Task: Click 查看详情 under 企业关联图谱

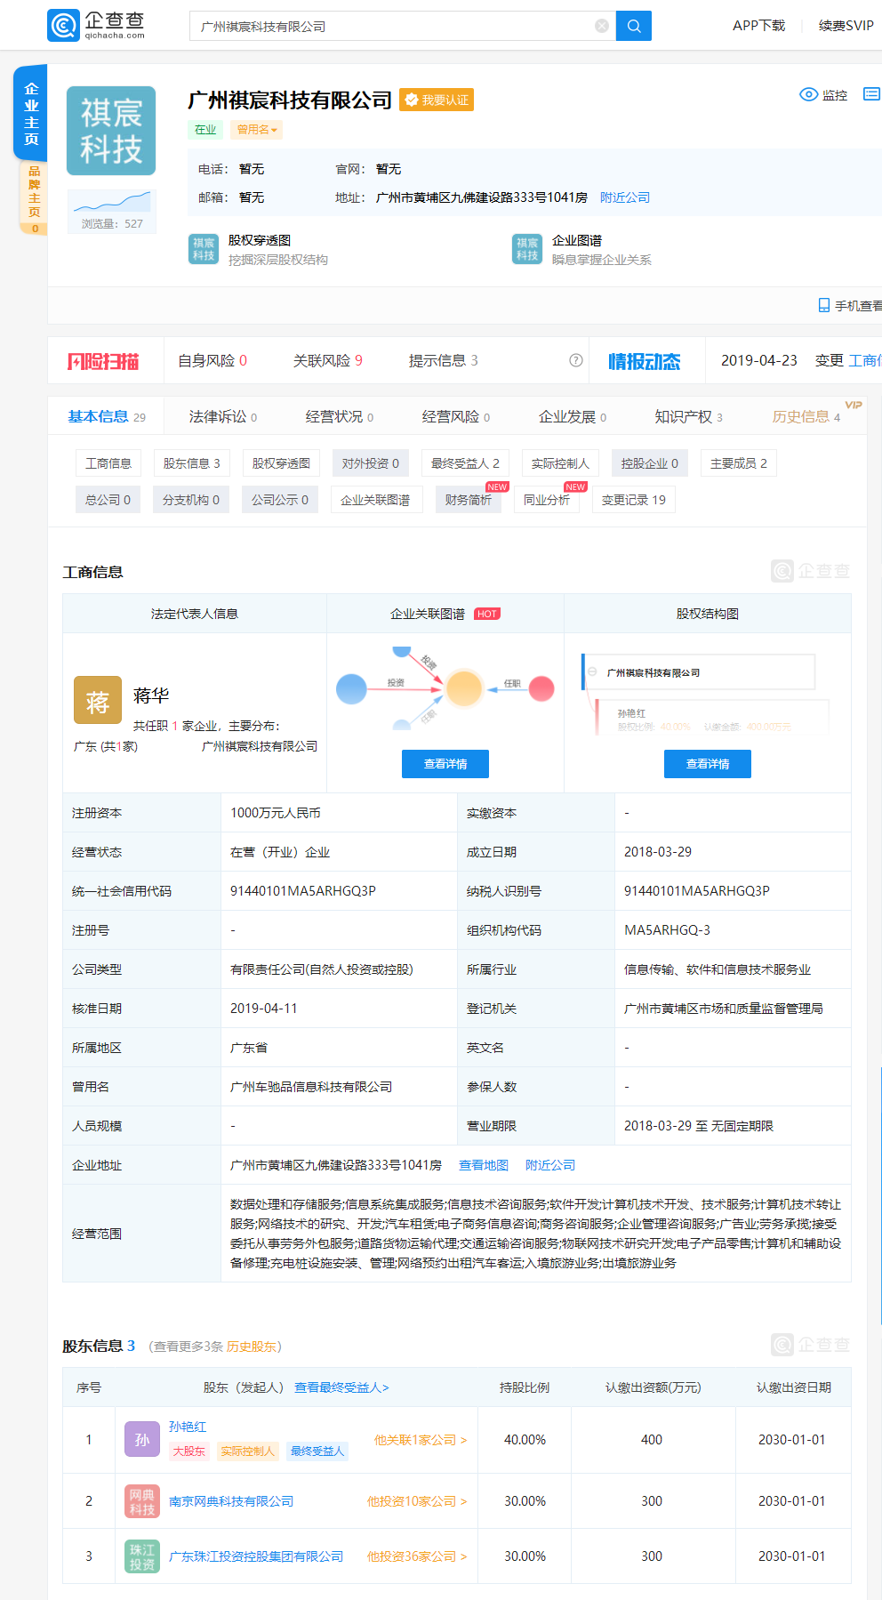Action: pos(445,764)
